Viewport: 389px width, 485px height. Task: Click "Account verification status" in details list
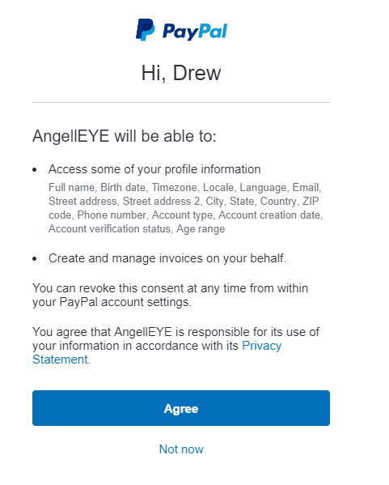109,228
